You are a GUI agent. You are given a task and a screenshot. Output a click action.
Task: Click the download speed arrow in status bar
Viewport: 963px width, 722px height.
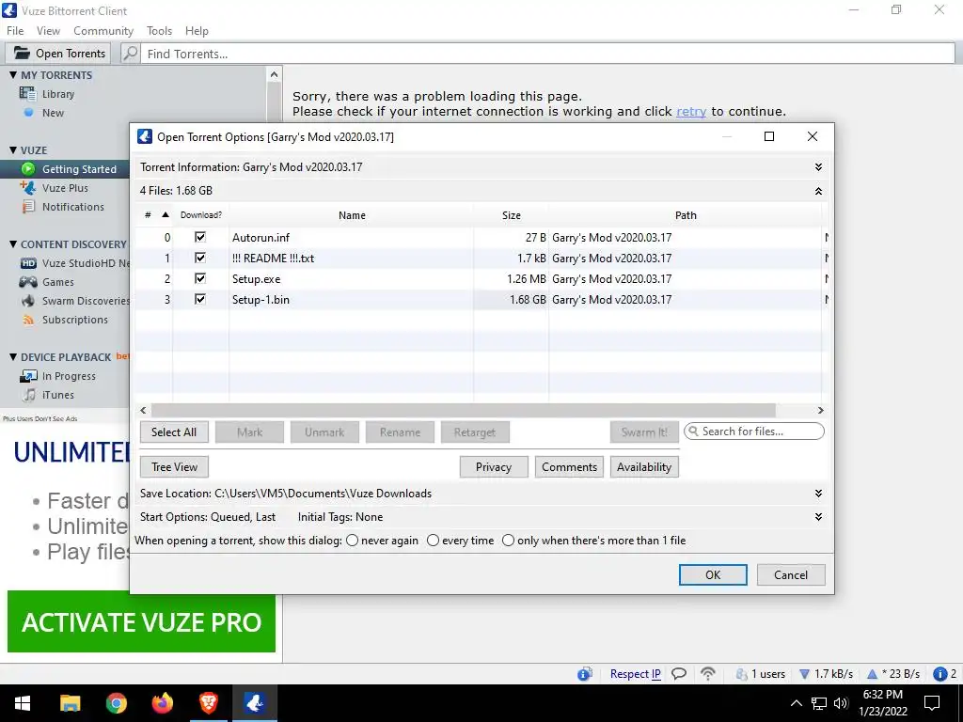(804, 674)
